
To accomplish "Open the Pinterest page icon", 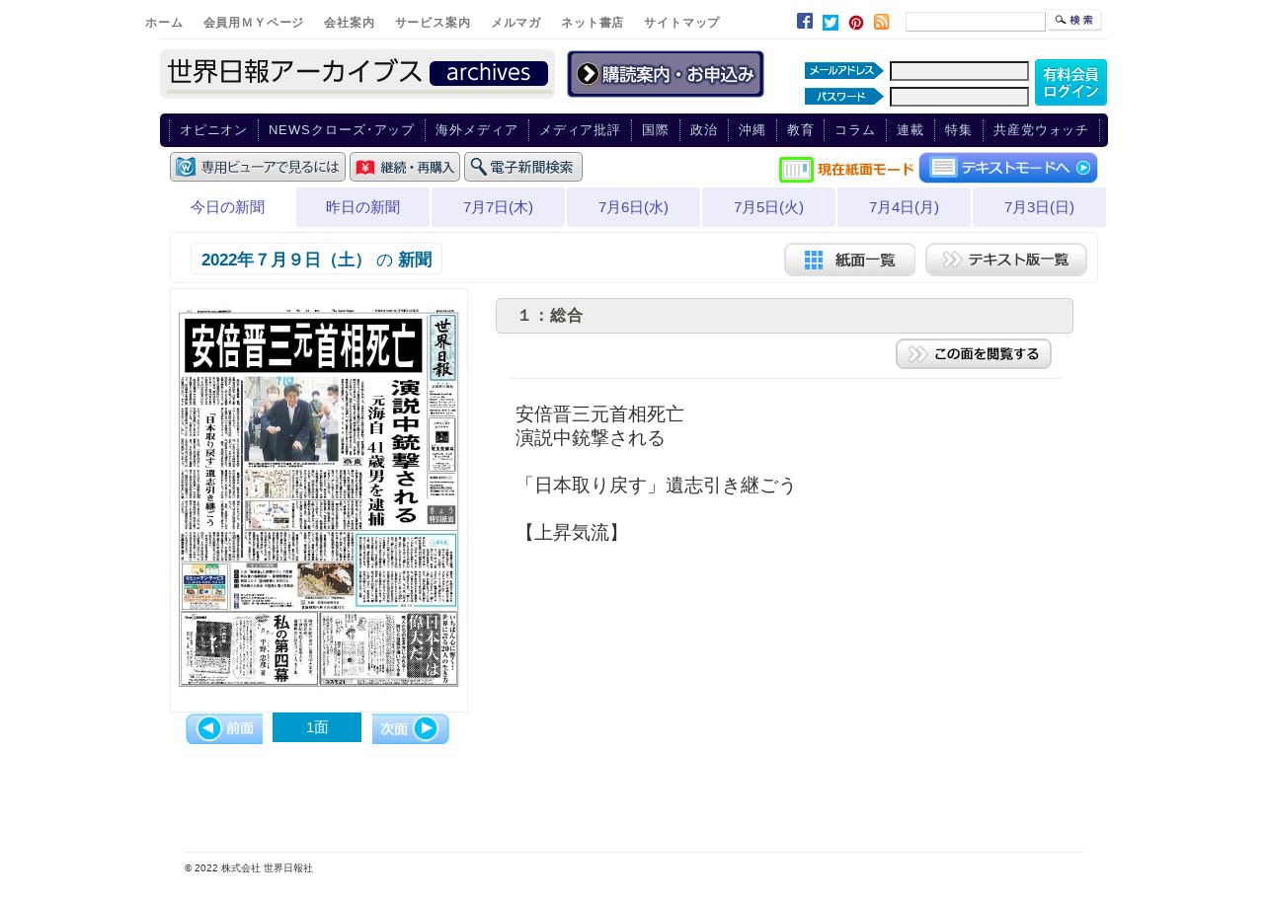I will [x=856, y=23].
